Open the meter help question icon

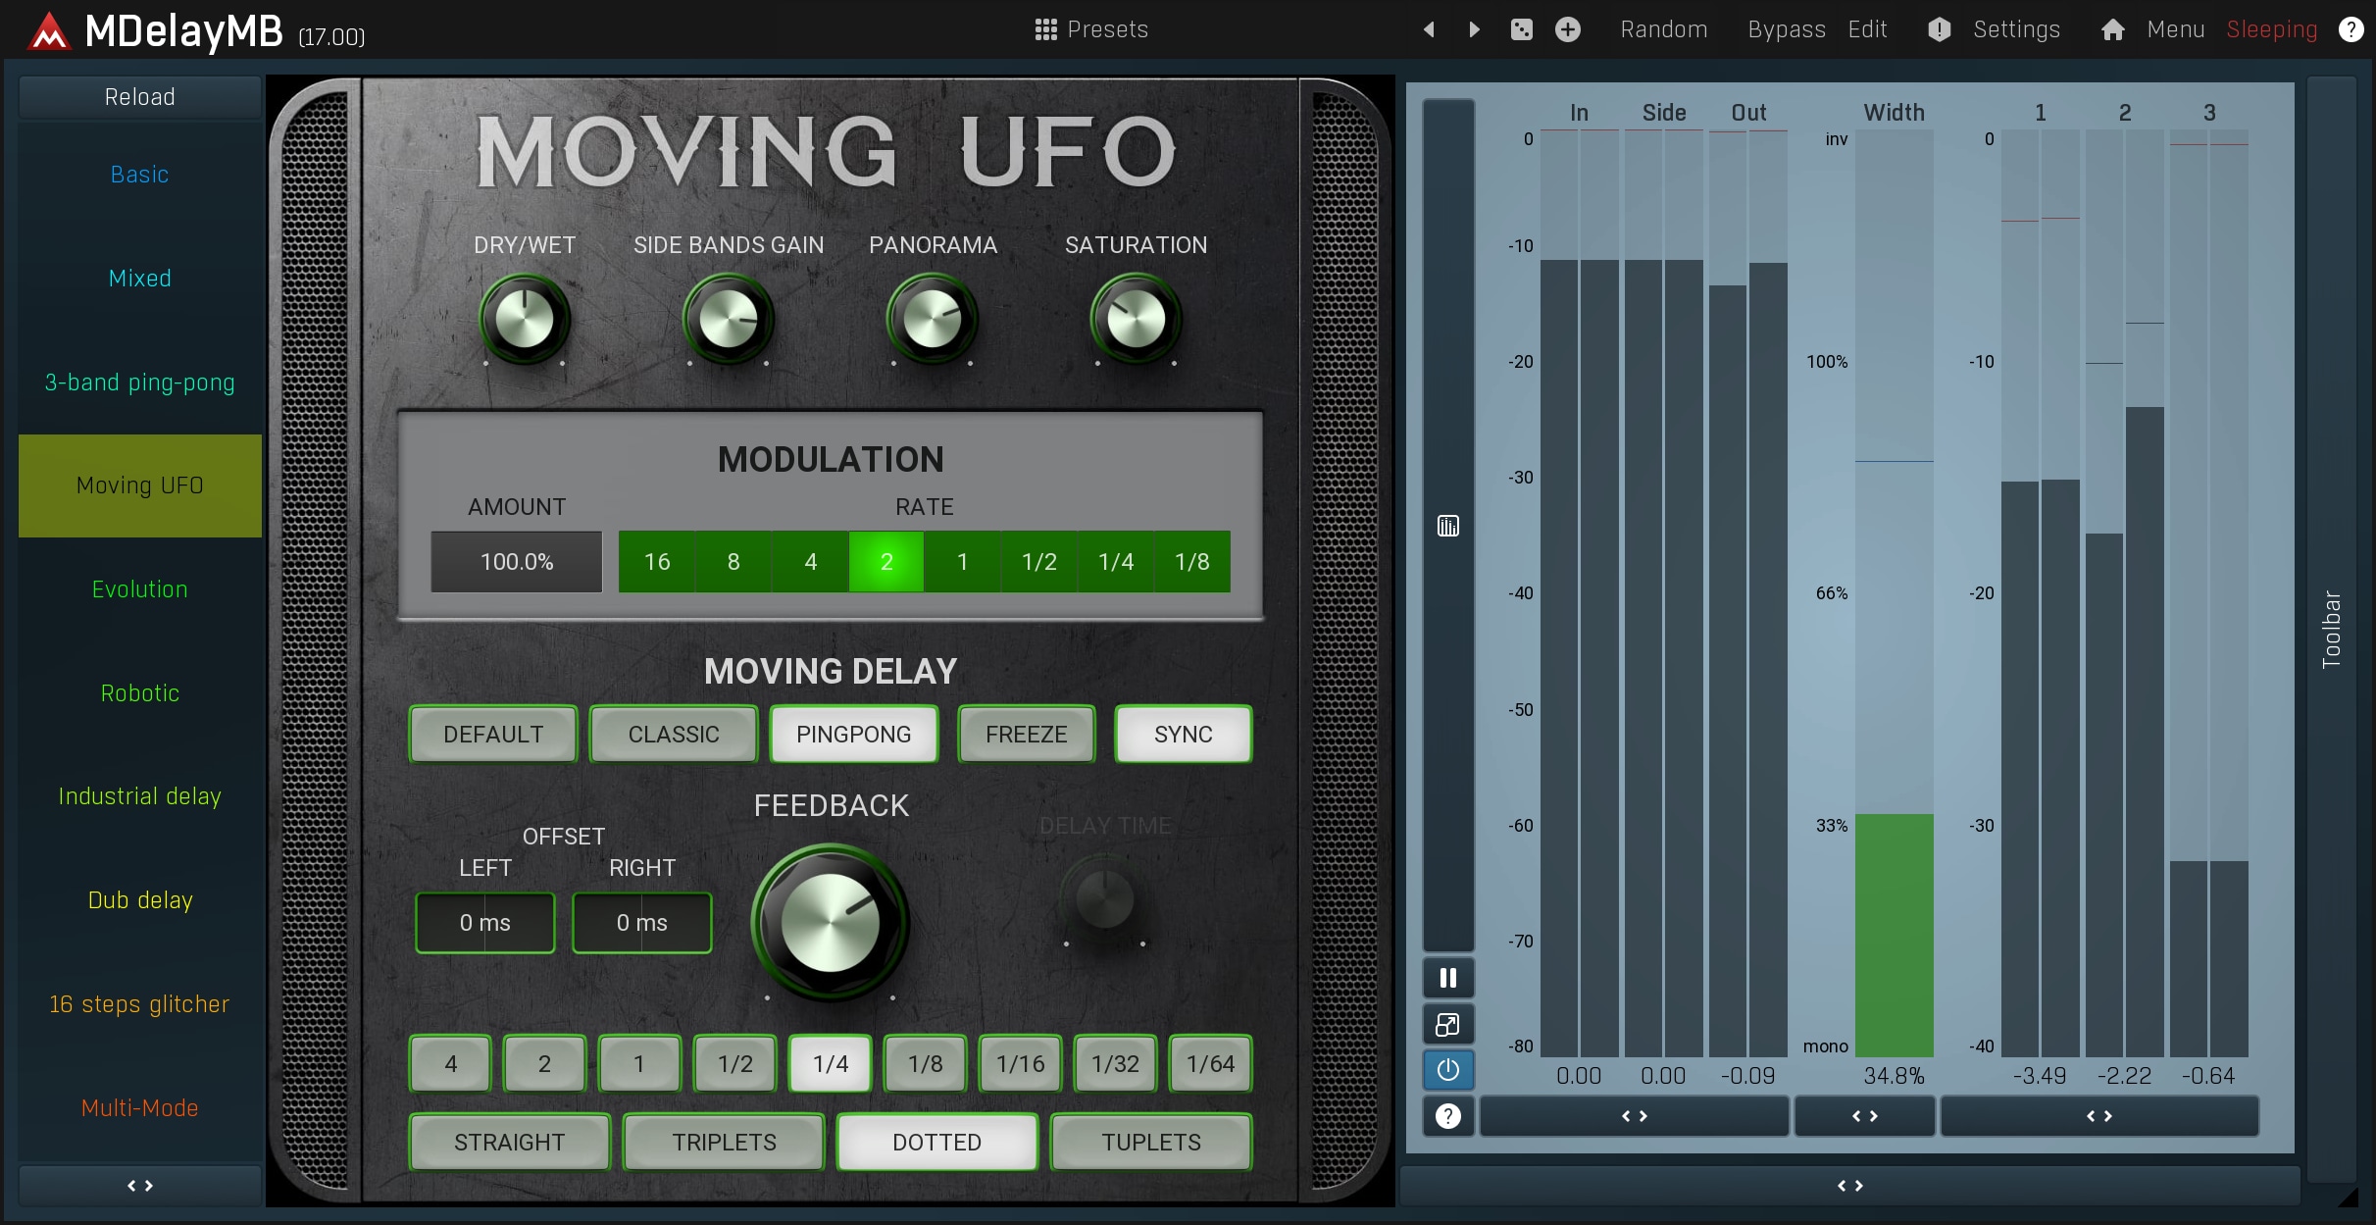coord(1447,1116)
